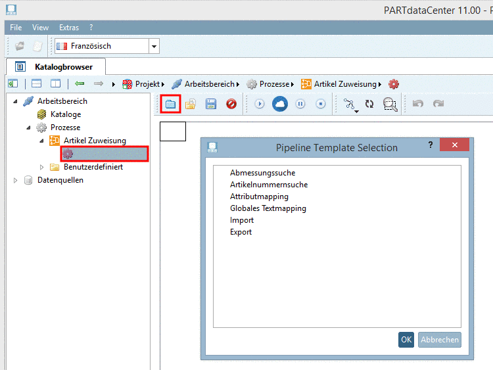
Task: Expand arrow after Prozesse breadcrumb
Action: click(x=292, y=84)
